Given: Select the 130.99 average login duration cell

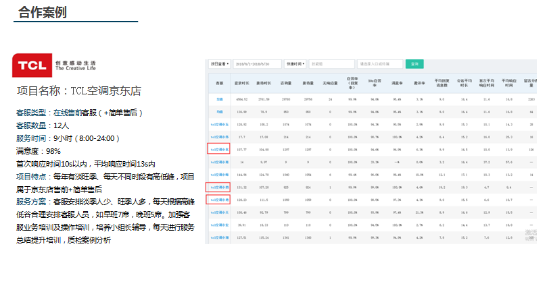Looking at the screenshot, I should [242, 112].
